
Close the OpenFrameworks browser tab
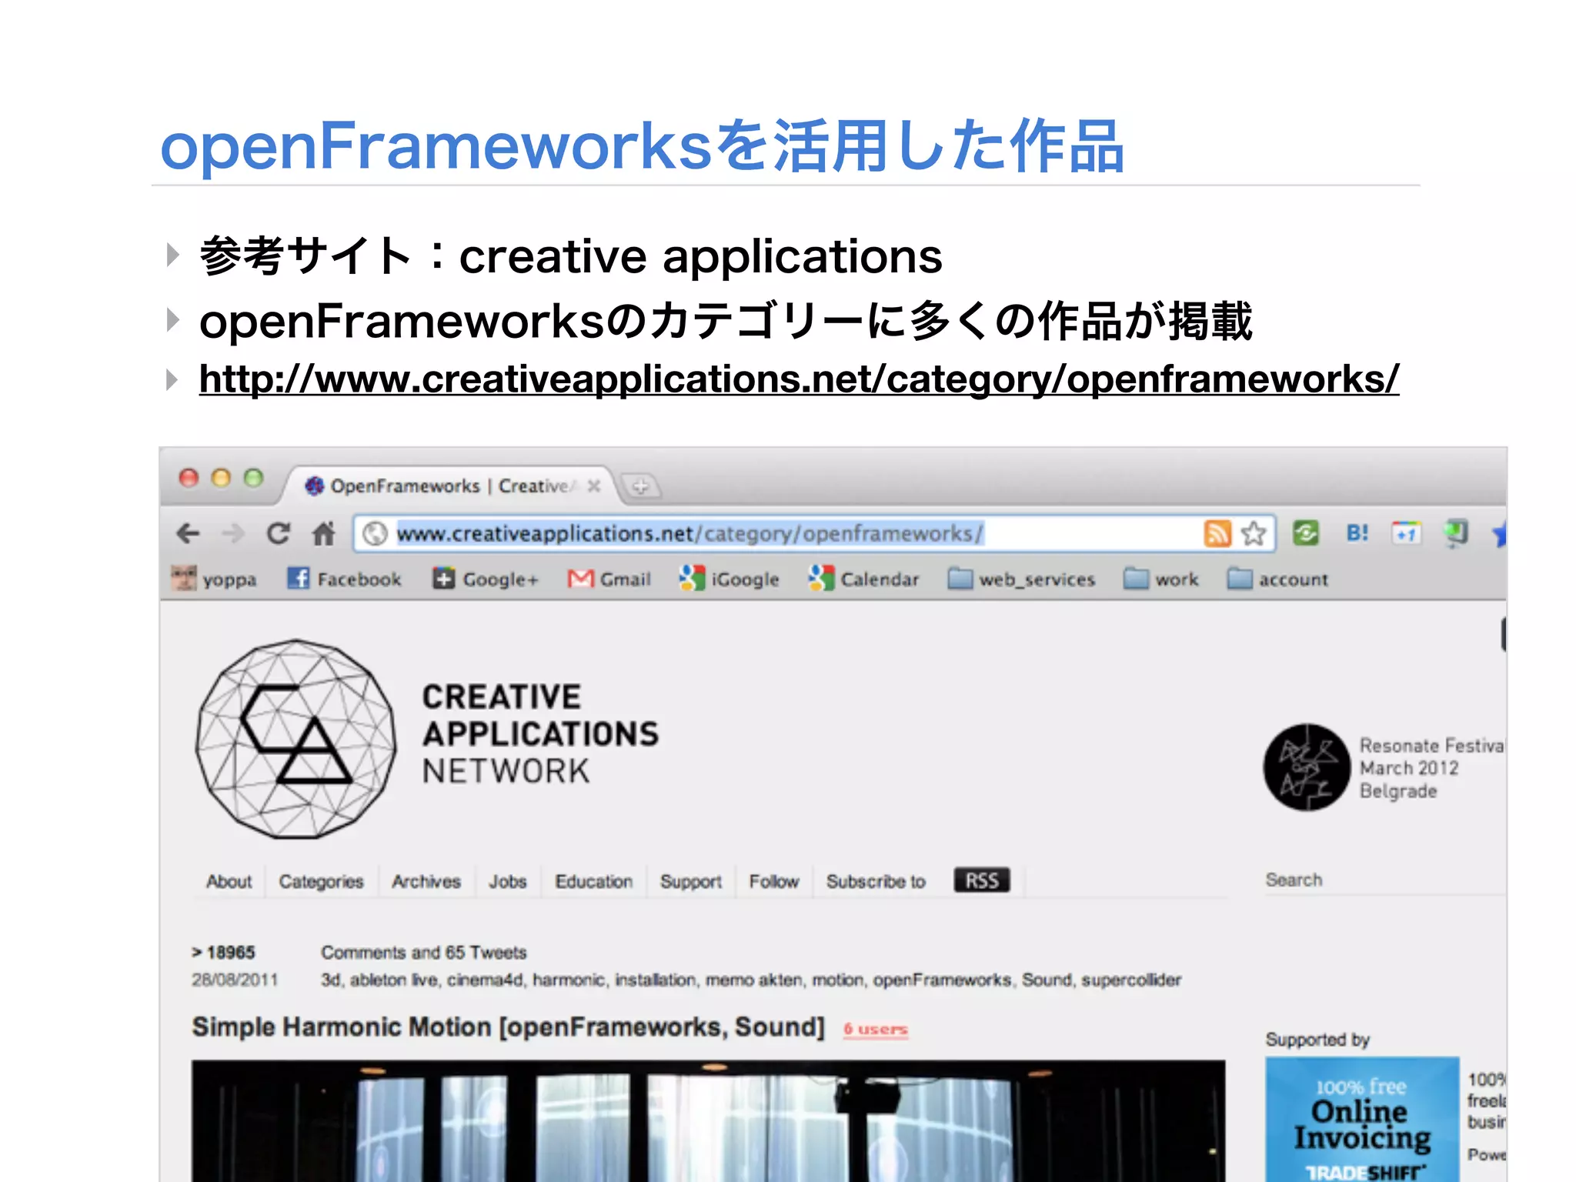(593, 486)
